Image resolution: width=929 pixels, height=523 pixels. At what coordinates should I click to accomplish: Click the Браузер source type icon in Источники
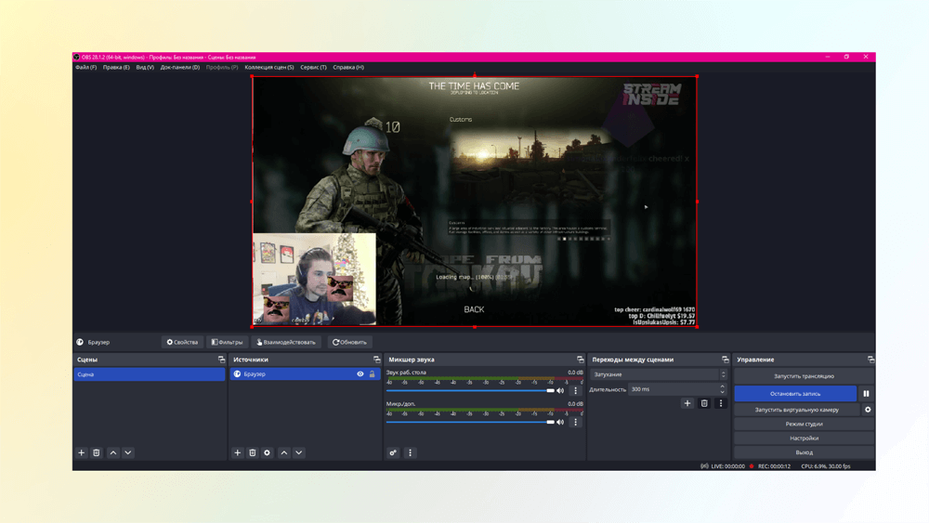237,373
